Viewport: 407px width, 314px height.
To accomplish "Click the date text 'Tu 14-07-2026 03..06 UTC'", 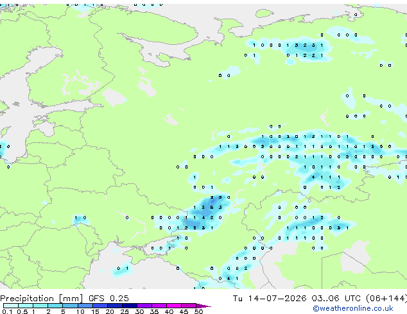I will (x=297, y=299).
